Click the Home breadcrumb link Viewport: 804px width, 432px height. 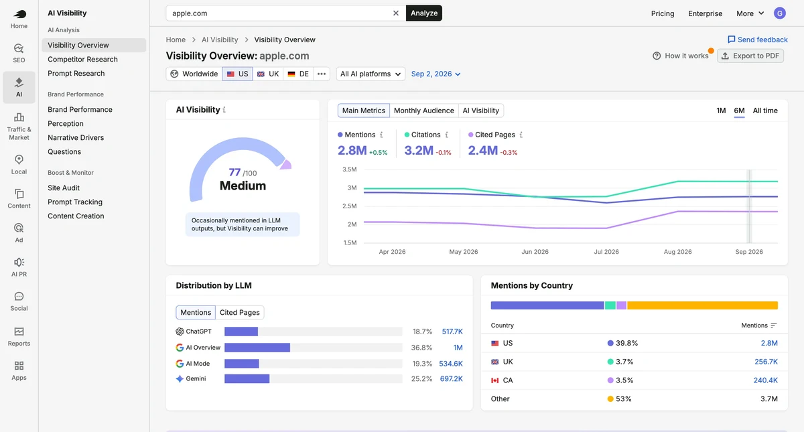point(176,40)
